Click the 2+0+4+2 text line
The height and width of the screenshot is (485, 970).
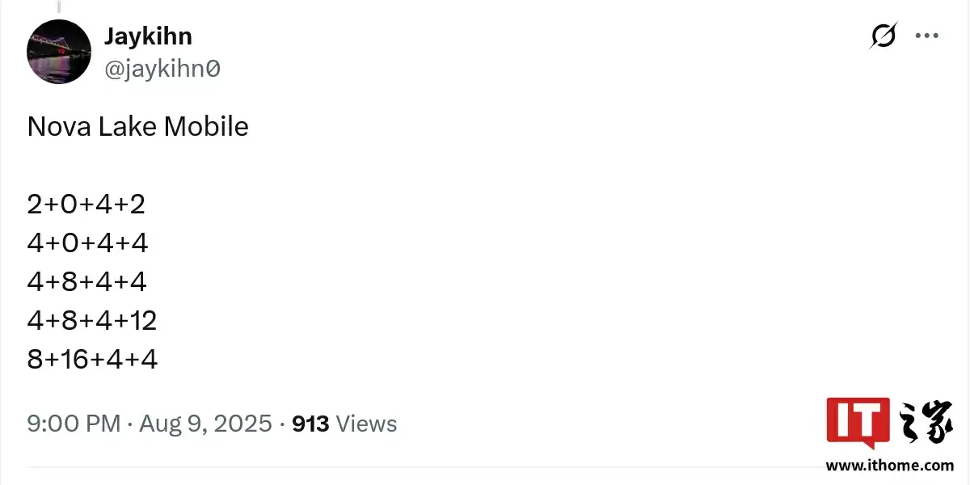[x=86, y=204]
